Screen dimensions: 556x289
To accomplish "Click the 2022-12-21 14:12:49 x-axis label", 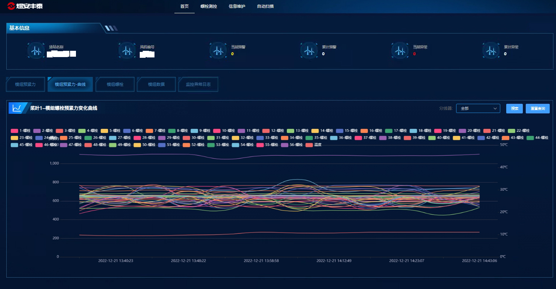I will pos(334,261).
